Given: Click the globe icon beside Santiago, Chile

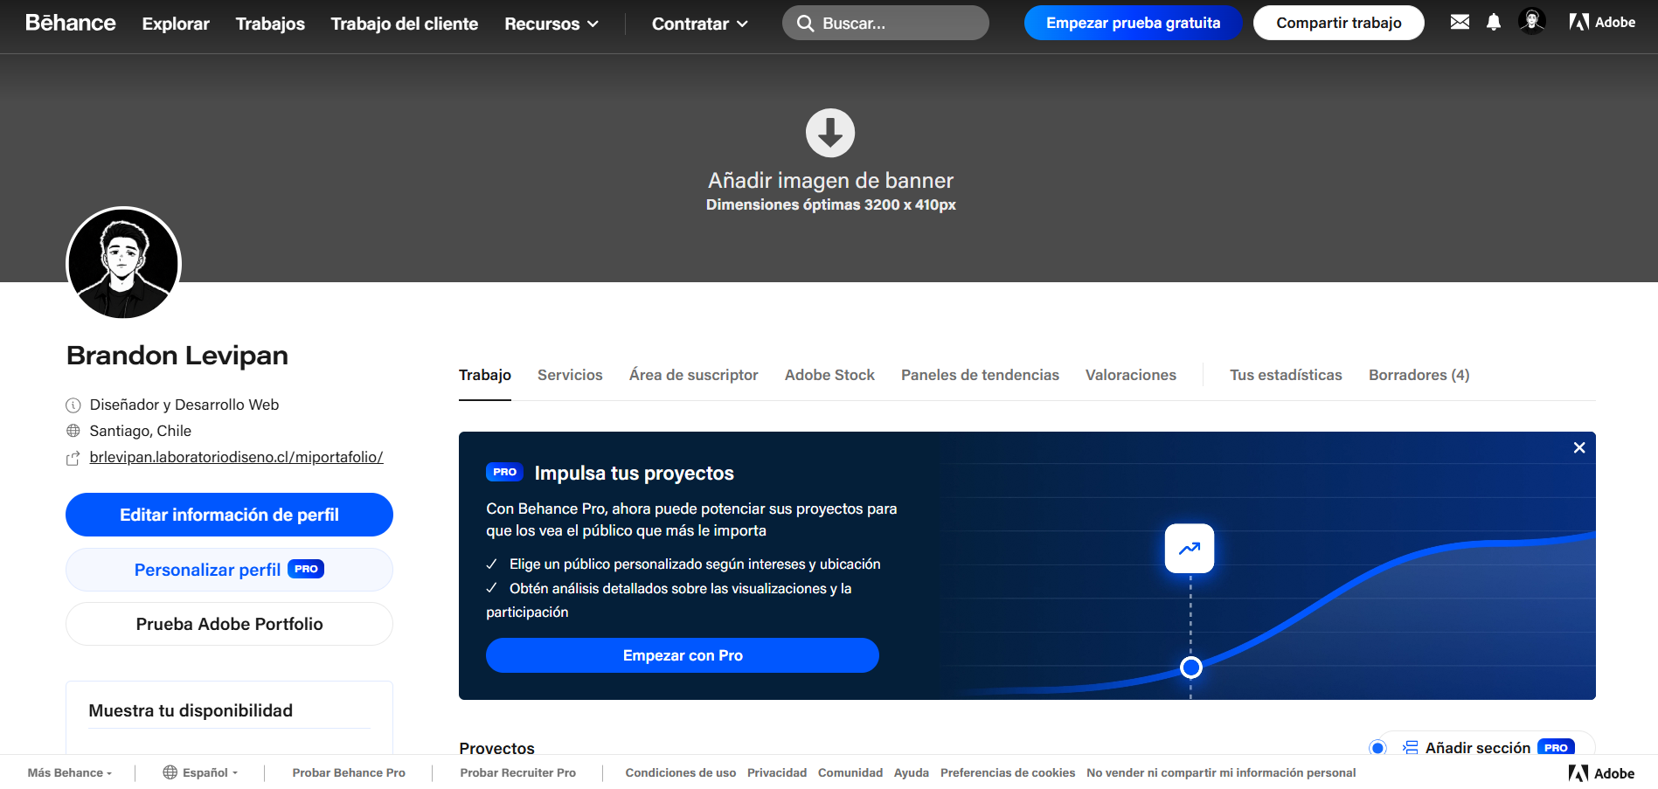Looking at the screenshot, I should [x=73, y=431].
